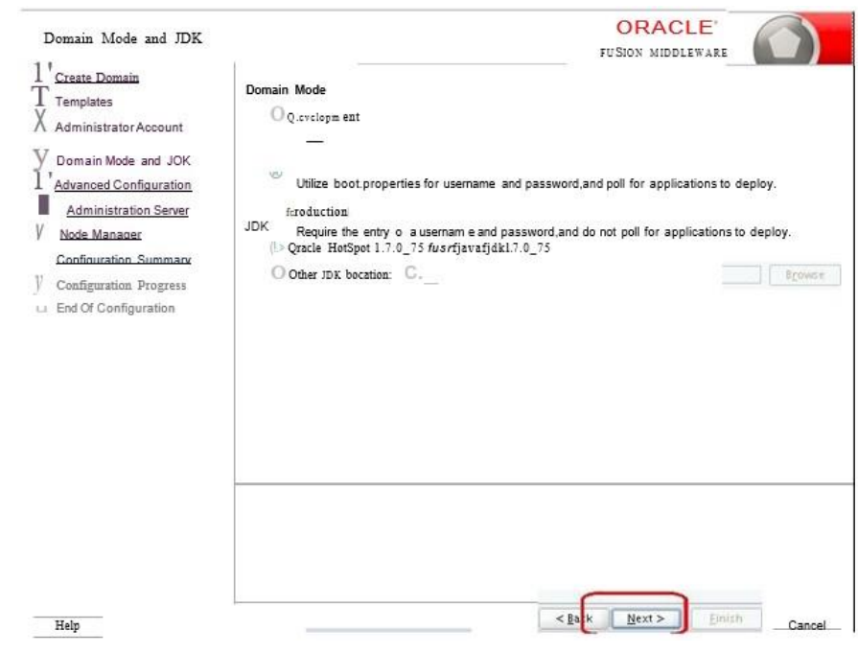Click the 'JDK' section label
858x654 pixels.
pyautogui.click(x=257, y=226)
